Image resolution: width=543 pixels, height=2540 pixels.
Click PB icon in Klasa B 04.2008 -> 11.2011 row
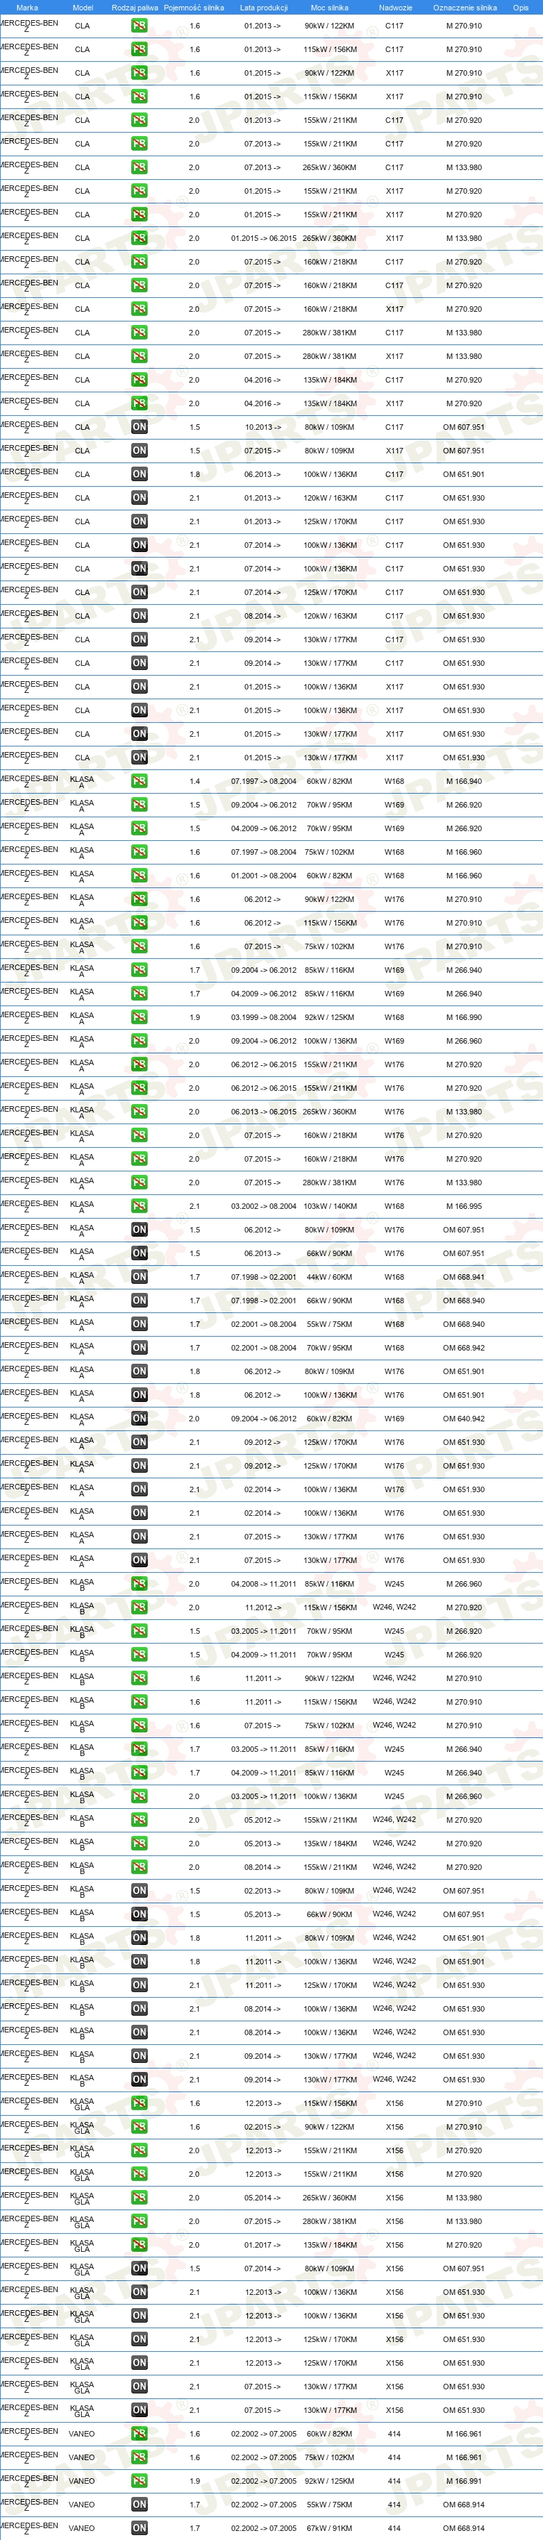pos(139,1584)
